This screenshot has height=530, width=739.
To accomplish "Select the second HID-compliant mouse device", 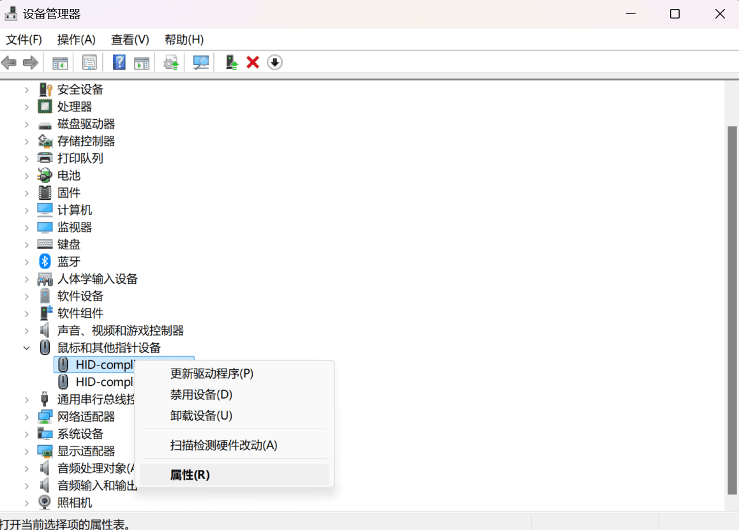I will [103, 382].
